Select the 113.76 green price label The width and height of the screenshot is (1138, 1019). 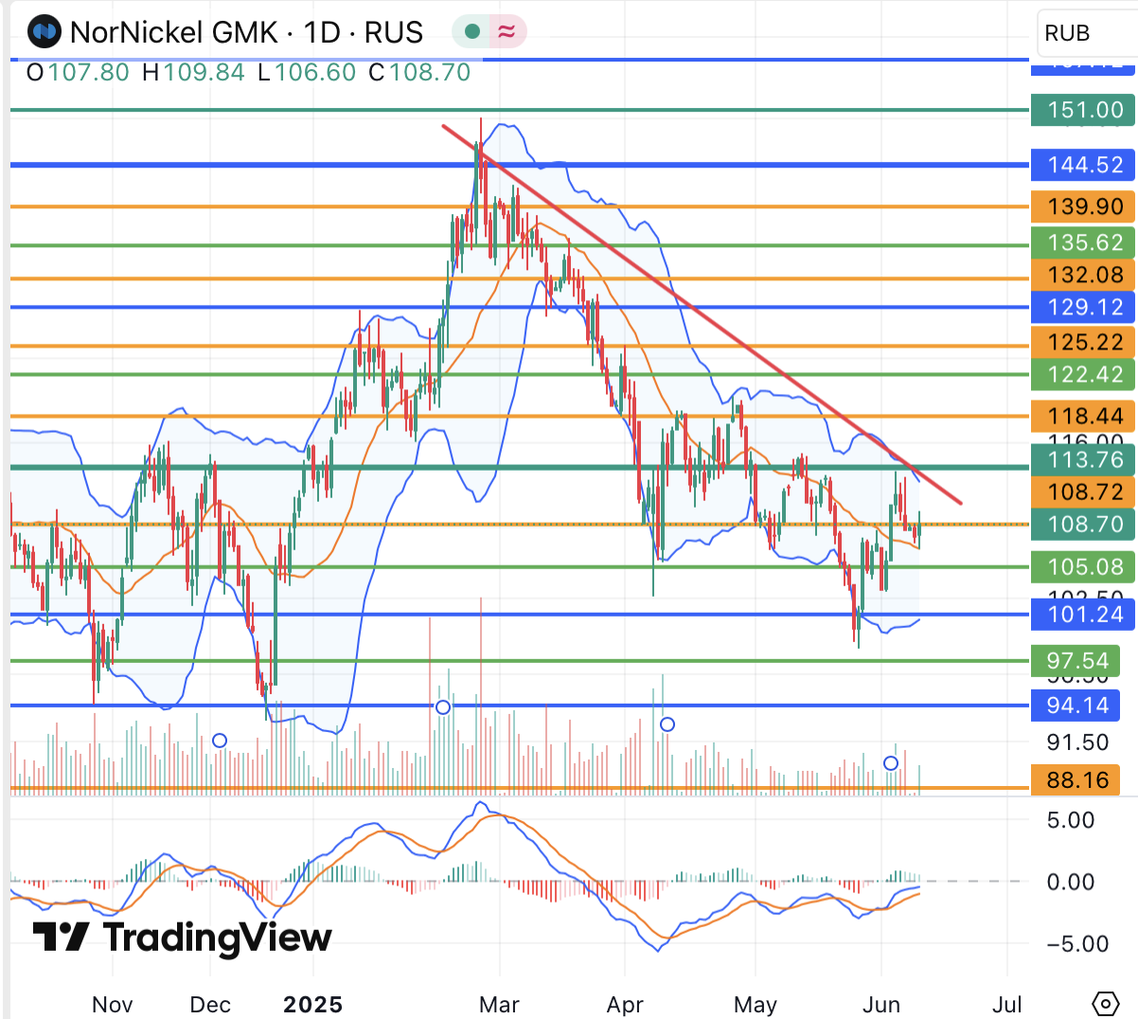[1084, 459]
